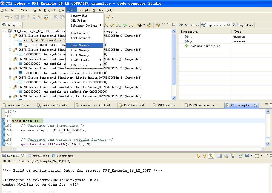
Task: Click Scroll Lock icon in Console toolbar
Action: click(225, 156)
